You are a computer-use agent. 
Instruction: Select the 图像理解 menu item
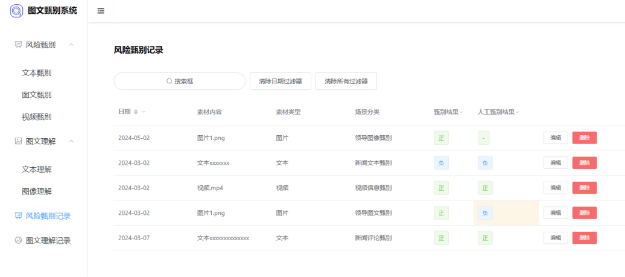[37, 191]
